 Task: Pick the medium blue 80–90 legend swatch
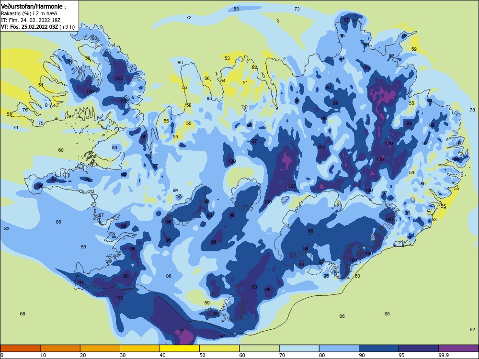(x=339, y=348)
